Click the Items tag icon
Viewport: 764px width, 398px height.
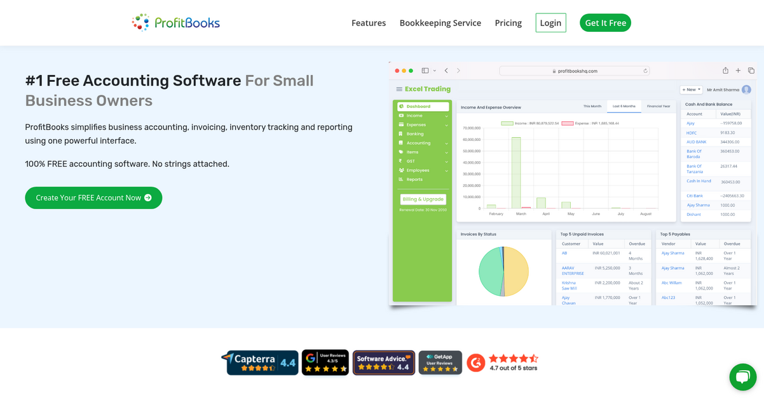tap(401, 152)
